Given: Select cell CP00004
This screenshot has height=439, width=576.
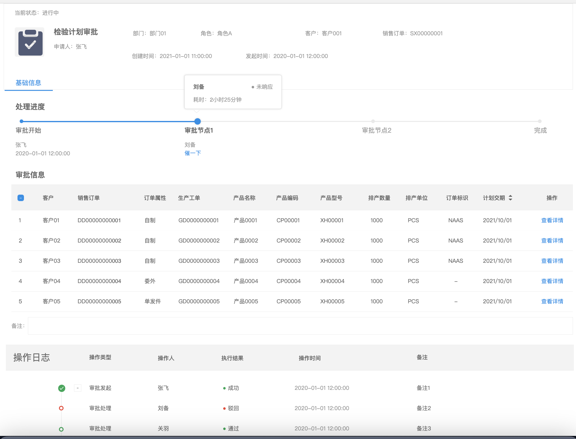Looking at the screenshot, I should tap(289, 281).
